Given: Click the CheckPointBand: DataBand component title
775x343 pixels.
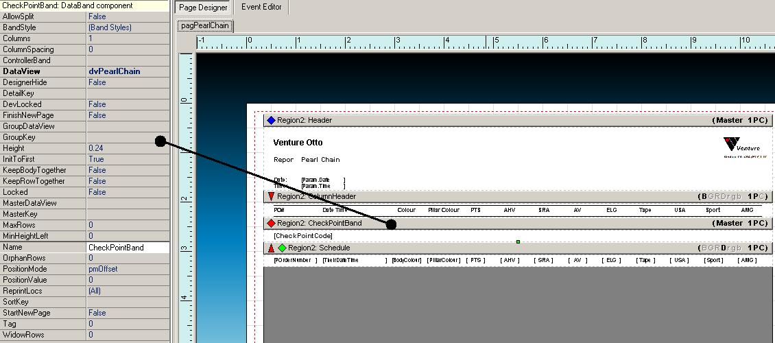Looking at the screenshot, I should click(68, 5).
